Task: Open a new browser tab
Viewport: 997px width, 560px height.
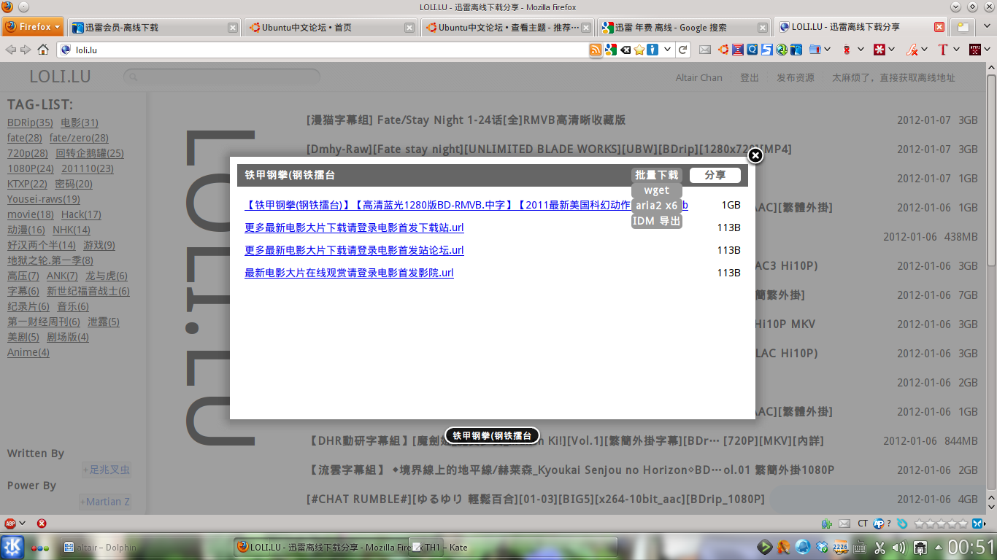Action: [x=963, y=28]
